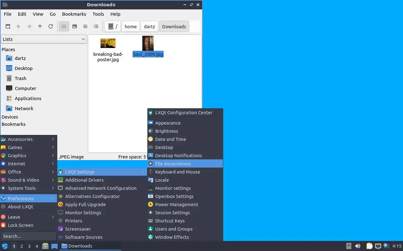Click the Openbox Settings icon
403x251 pixels.
[x=150, y=196]
